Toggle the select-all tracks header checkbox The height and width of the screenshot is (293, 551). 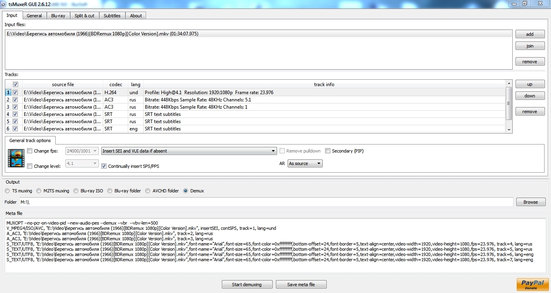pos(15,85)
